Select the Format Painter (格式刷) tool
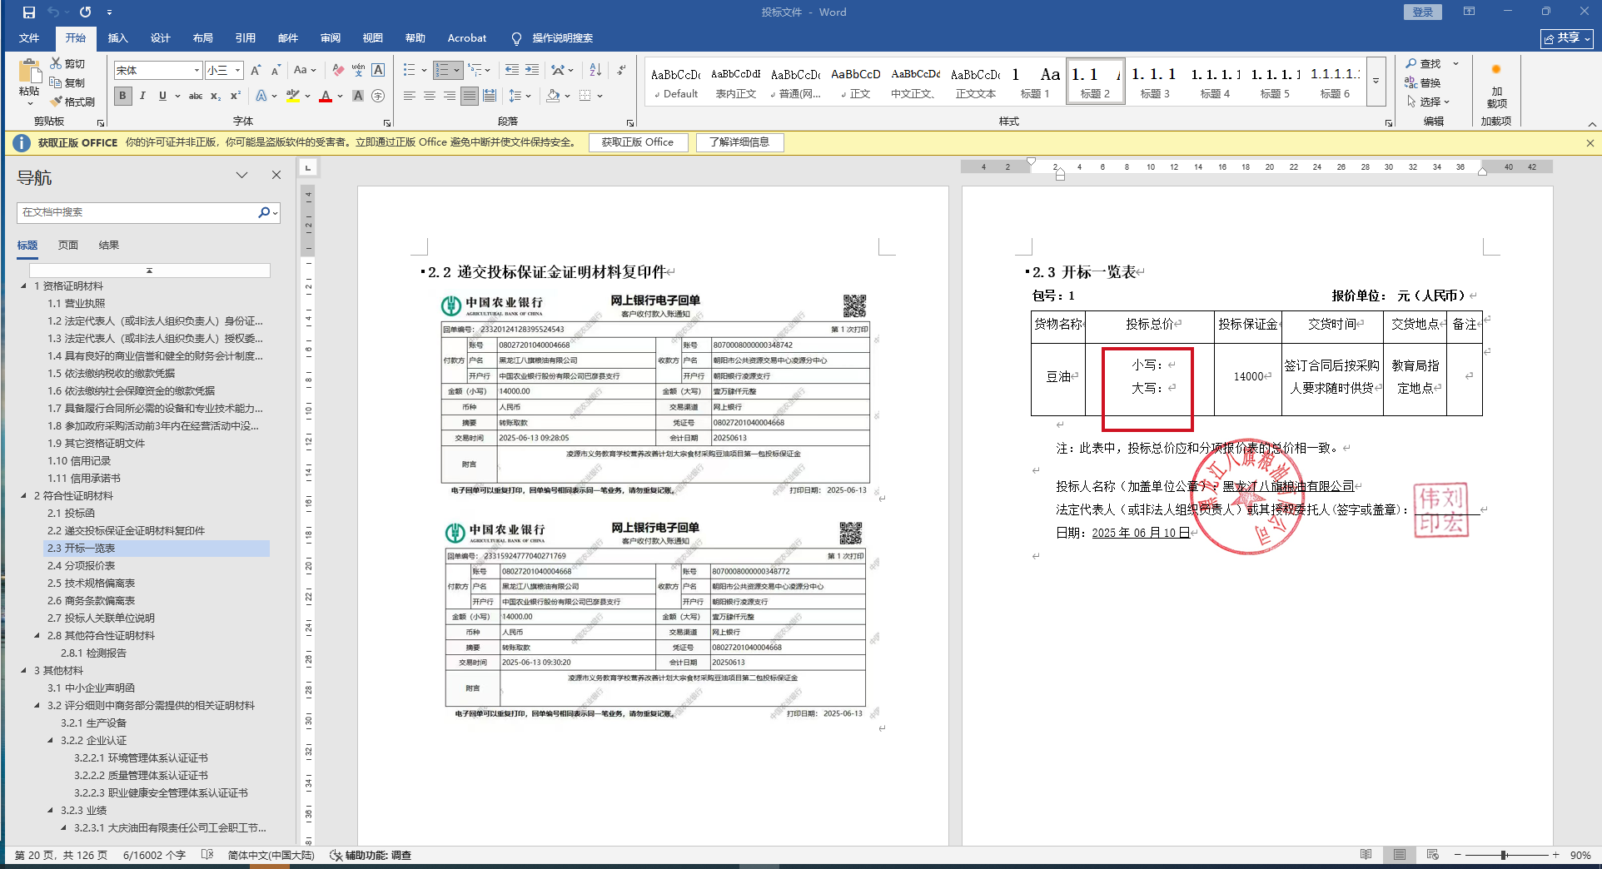This screenshot has height=869, width=1602. [x=72, y=102]
